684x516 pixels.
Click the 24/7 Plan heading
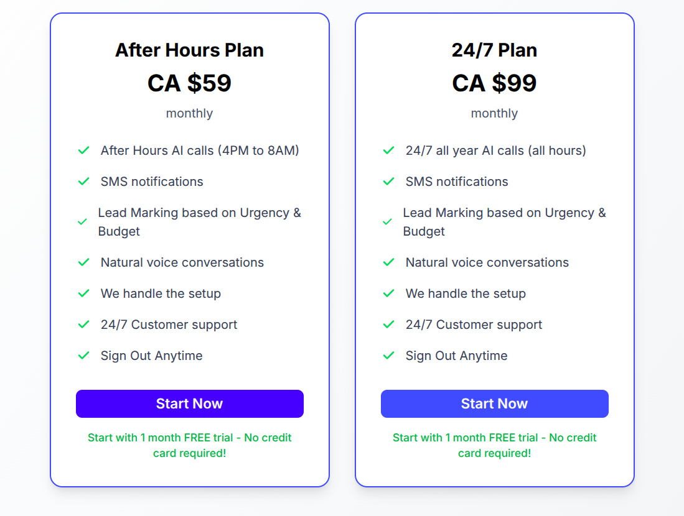click(494, 50)
